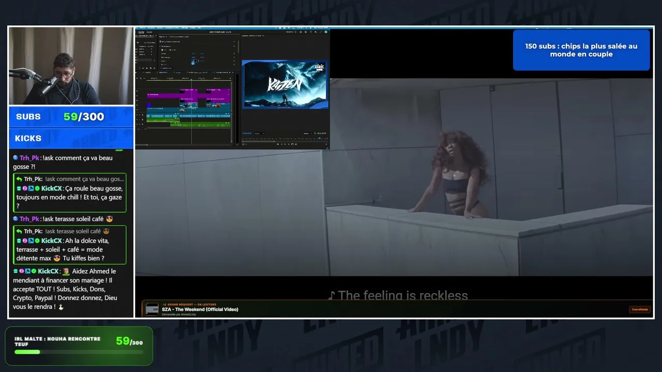Viewport: 662px width, 372px height.
Task: Click KickCX's name on the 'Ça roule beau gosse' reply
Action: coord(51,189)
